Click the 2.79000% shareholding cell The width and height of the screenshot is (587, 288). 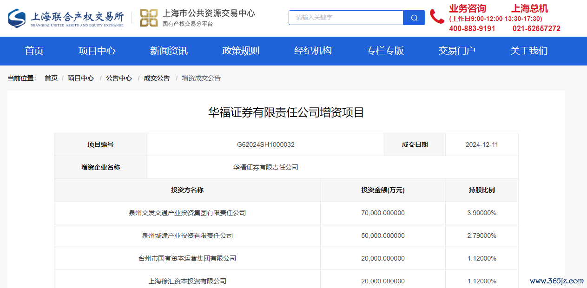(482, 236)
